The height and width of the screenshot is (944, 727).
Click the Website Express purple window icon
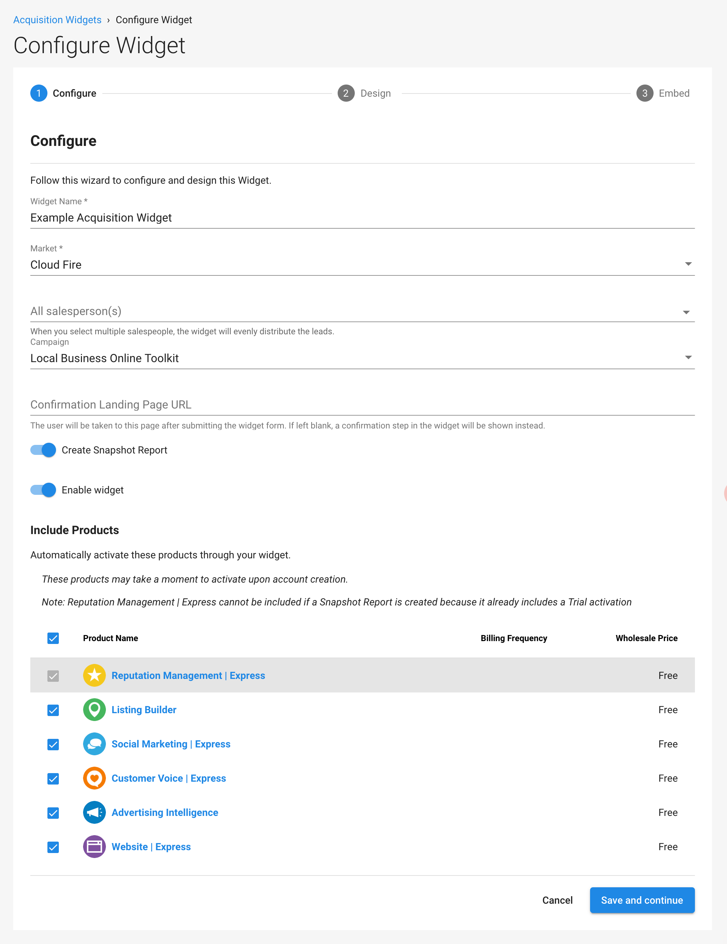pos(94,846)
